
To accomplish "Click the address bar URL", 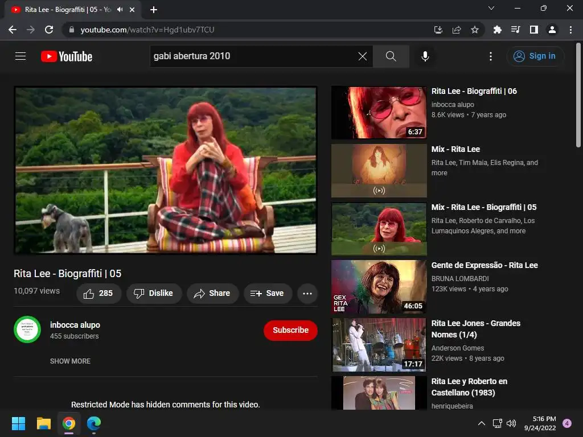I will (x=147, y=30).
